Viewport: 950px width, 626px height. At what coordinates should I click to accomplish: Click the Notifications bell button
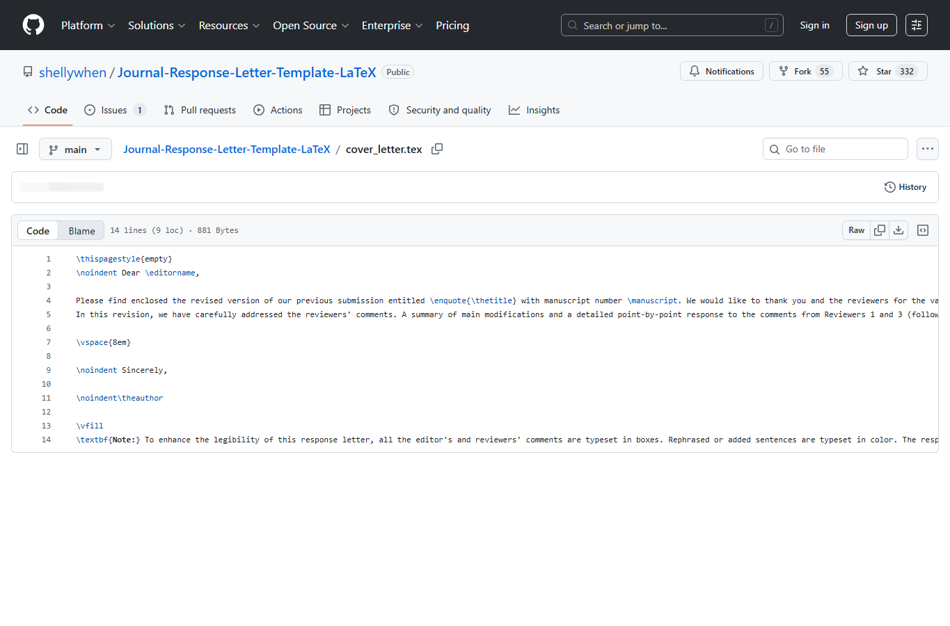coord(722,71)
